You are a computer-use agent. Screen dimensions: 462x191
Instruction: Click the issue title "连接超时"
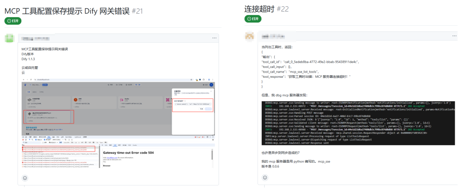pos(259,9)
